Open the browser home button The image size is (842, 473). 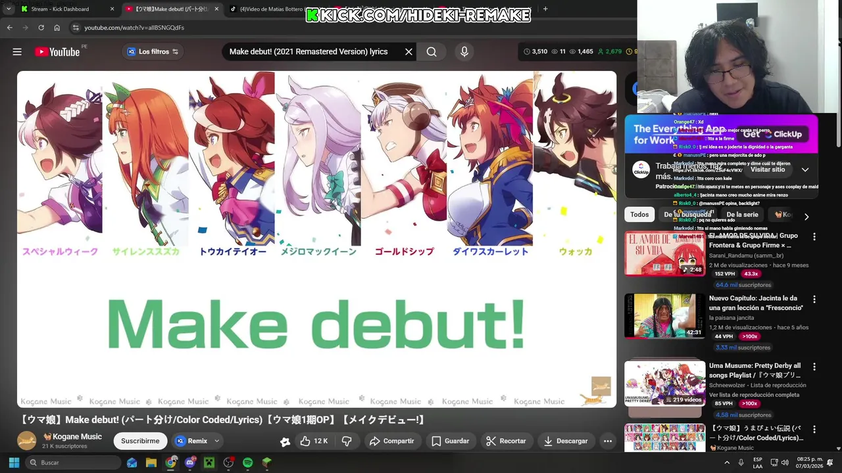(57, 28)
